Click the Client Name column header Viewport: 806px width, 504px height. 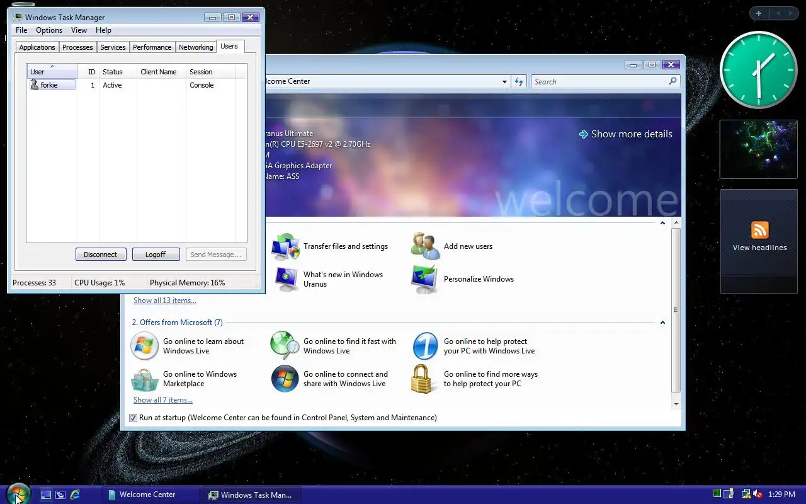(x=161, y=72)
